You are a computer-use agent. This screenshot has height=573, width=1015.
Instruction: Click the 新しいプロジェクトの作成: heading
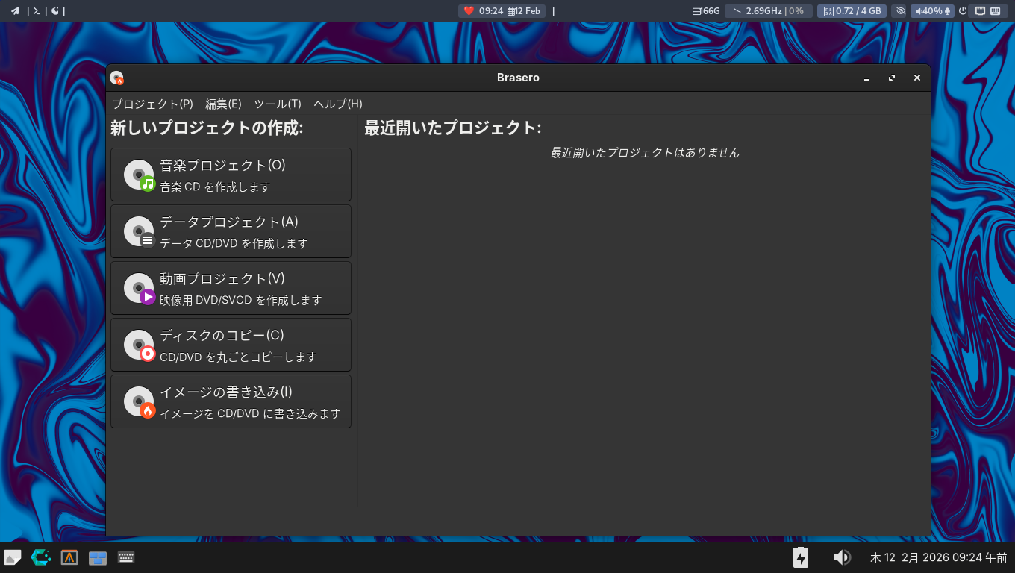pyautogui.click(x=207, y=128)
